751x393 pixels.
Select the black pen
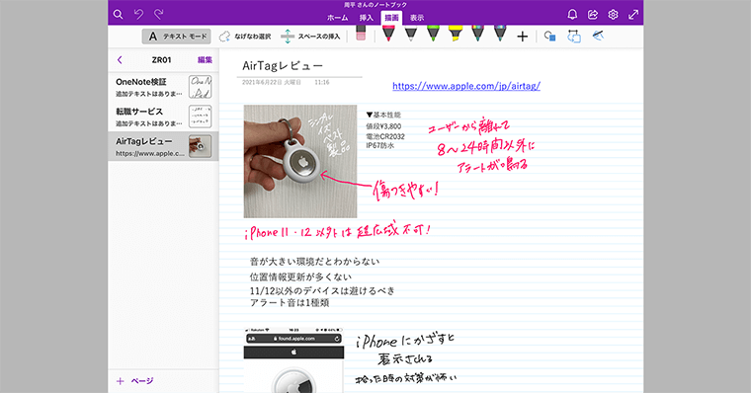[x=411, y=34]
